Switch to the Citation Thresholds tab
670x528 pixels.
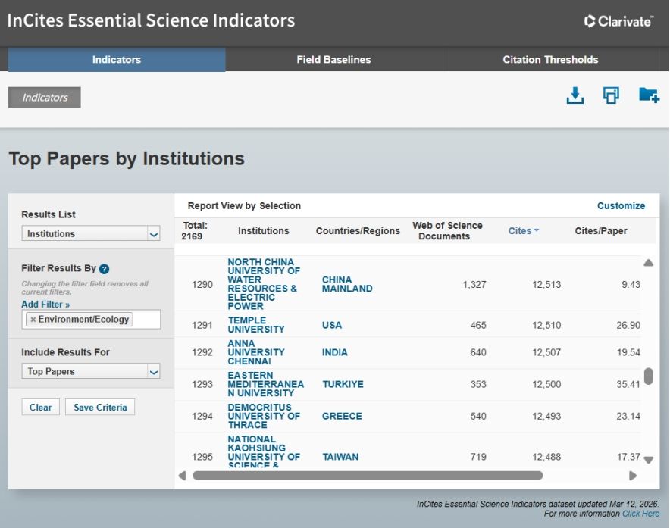tap(550, 60)
